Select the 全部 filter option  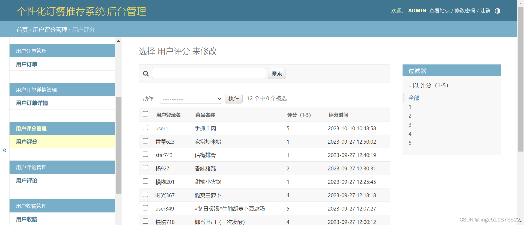point(414,98)
